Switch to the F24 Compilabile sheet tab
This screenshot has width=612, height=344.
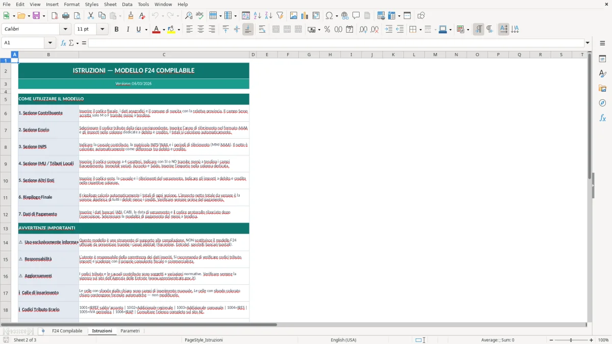tap(67, 331)
